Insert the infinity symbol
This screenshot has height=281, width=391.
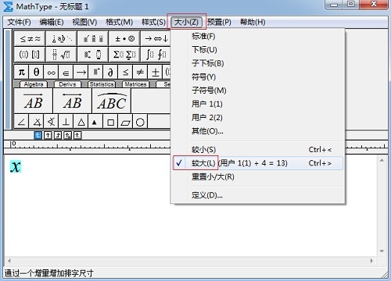click(x=52, y=72)
